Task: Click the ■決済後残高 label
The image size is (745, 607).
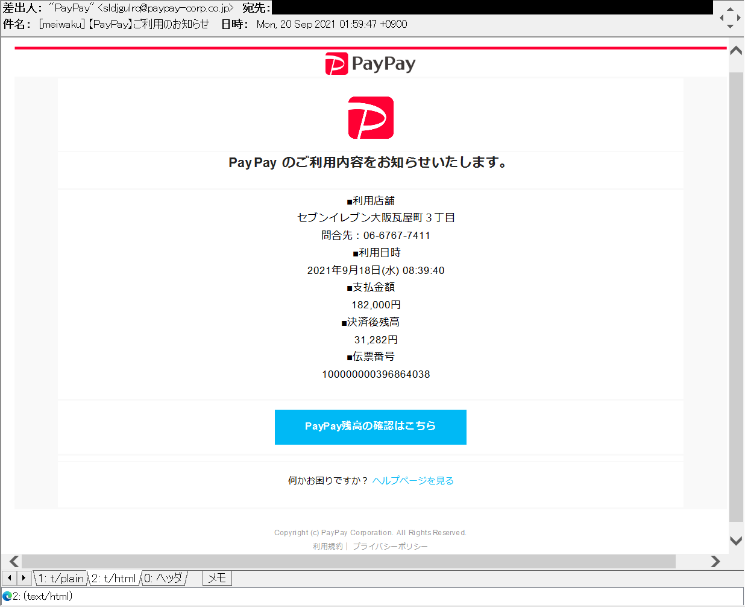Action: pos(371,322)
